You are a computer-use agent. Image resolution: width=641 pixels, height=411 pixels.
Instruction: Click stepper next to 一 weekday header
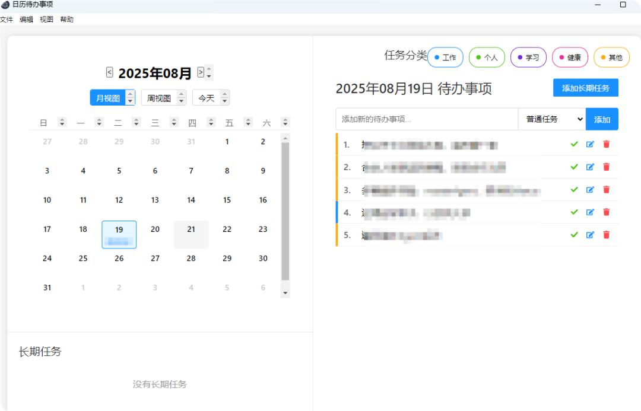99,122
